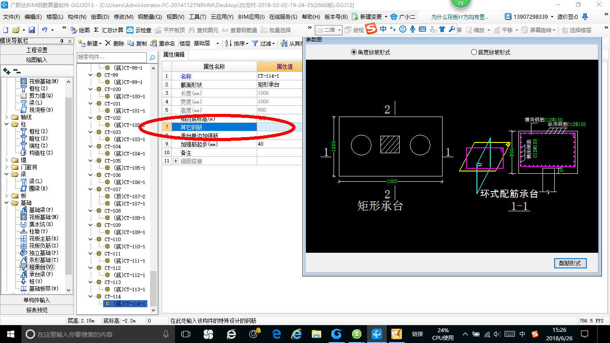Image resolution: width=610 pixels, height=343 pixels.
Task: Open the 基础层 floor dropdown
Action: pyautogui.click(x=218, y=44)
